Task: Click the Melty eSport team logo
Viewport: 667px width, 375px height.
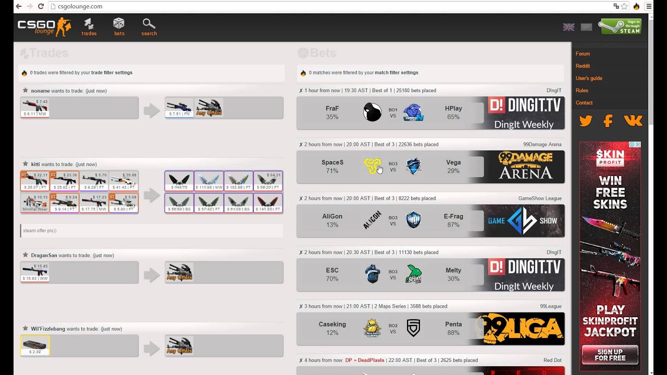Action: coord(413,274)
